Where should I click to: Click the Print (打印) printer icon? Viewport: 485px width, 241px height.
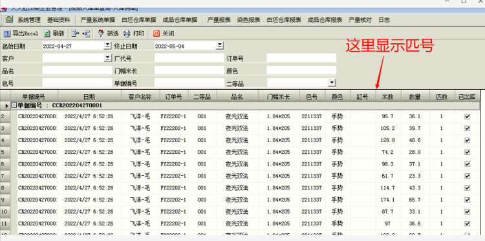coord(127,34)
